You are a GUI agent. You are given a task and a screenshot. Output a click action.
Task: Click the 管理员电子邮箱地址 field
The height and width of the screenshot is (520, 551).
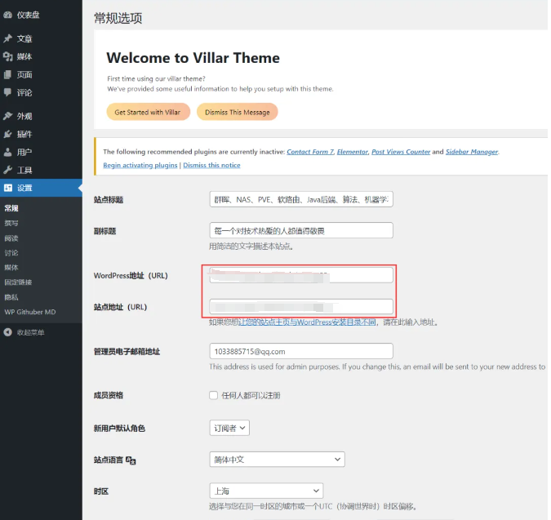tap(301, 351)
